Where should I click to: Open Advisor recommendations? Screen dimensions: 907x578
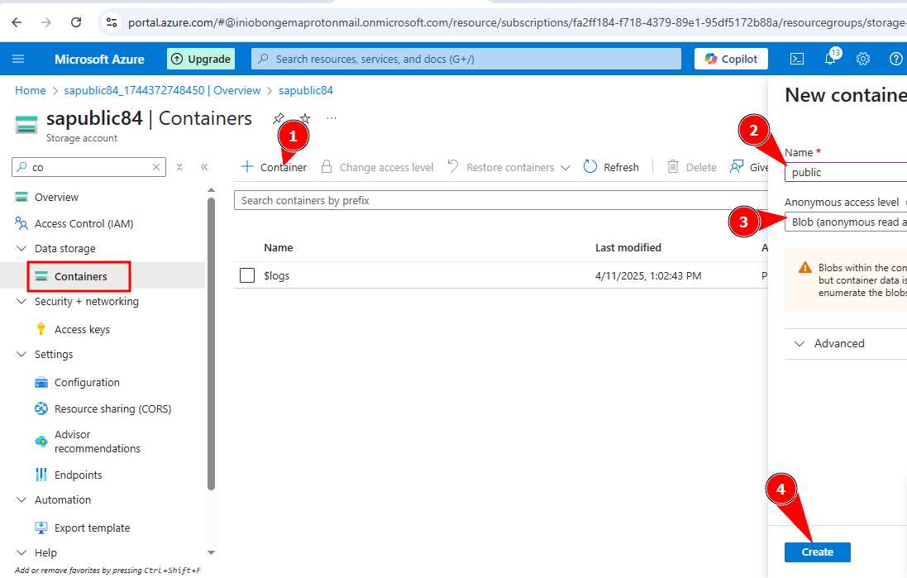(98, 442)
